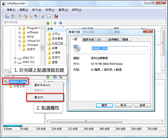Switch to the 檔案系統 tab
Screen dimensions: 168x138
click(x=88, y=40)
